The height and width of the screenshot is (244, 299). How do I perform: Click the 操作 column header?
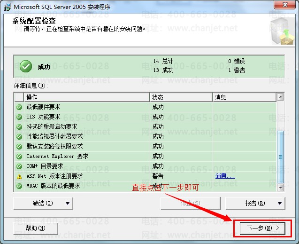pos(86,97)
